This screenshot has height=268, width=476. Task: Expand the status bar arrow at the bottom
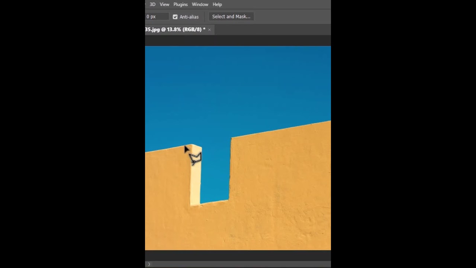[149, 264]
